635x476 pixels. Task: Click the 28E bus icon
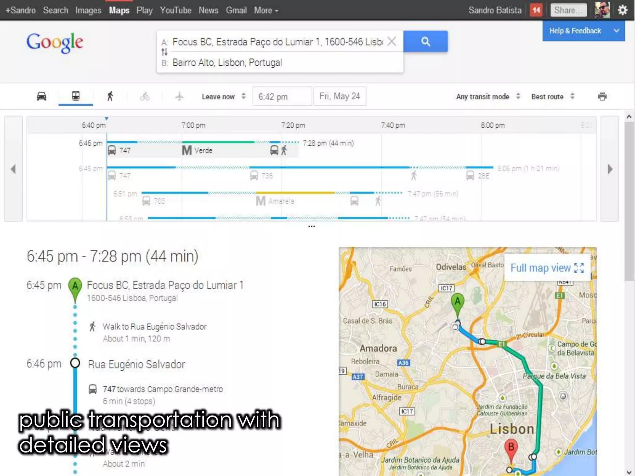[x=470, y=176]
